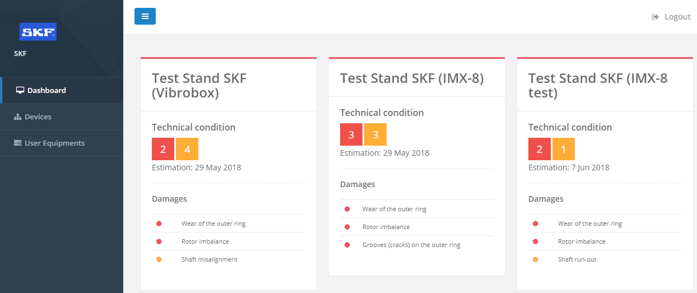Click the Dashboard monitor icon
Screen dimensions: 697x293
pyautogui.click(x=20, y=90)
